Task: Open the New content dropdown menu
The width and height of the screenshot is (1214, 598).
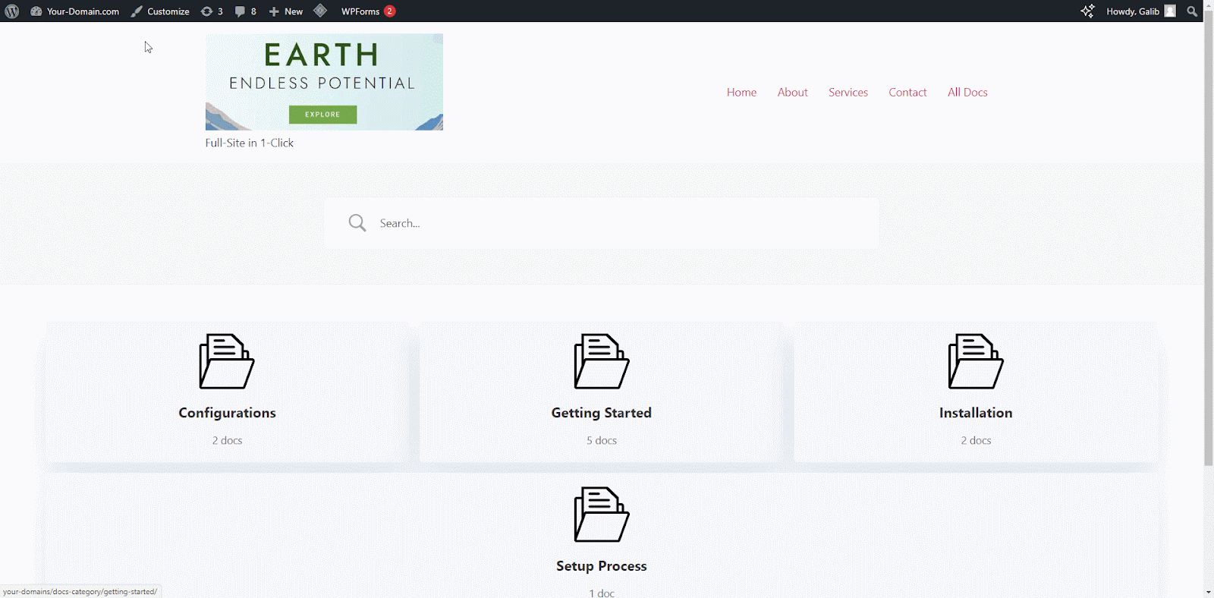Action: tap(286, 11)
